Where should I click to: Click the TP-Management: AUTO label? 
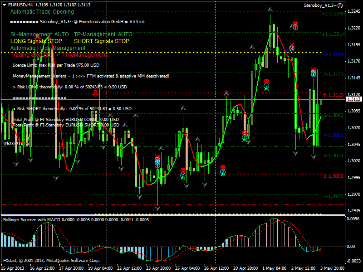103,34
